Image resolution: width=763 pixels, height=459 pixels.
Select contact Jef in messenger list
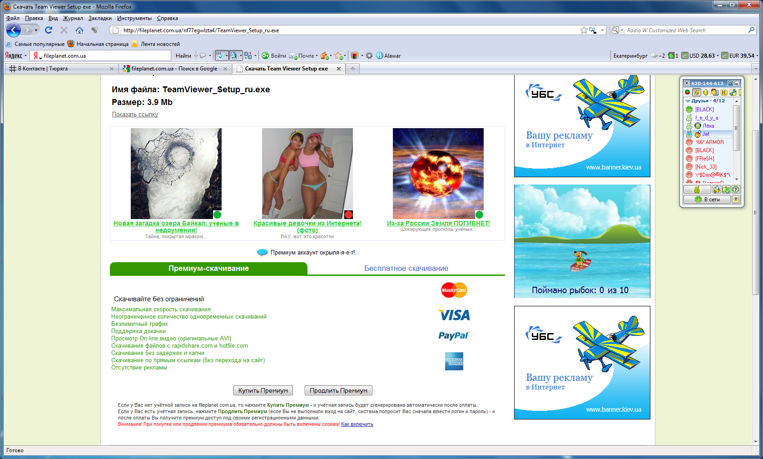pos(708,134)
